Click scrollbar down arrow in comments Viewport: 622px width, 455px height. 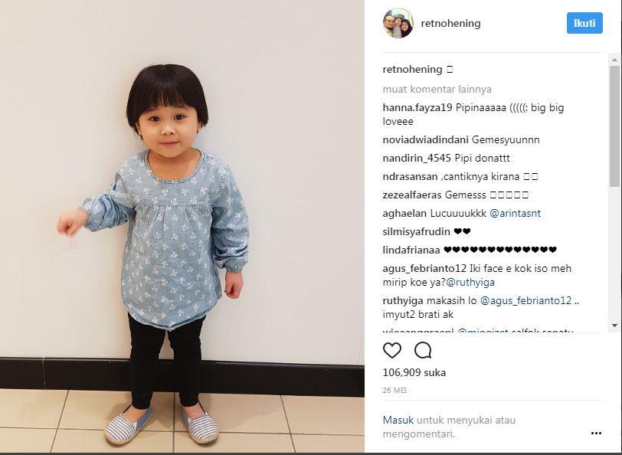615,326
